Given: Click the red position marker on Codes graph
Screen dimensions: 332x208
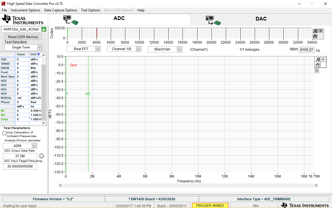Looking at the screenshot, I should click(97, 33).
